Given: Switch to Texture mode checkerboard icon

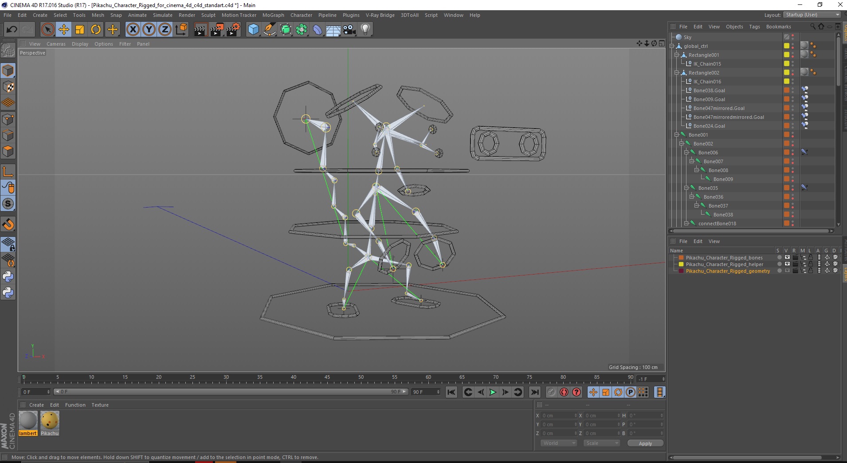Looking at the screenshot, I should [x=8, y=87].
